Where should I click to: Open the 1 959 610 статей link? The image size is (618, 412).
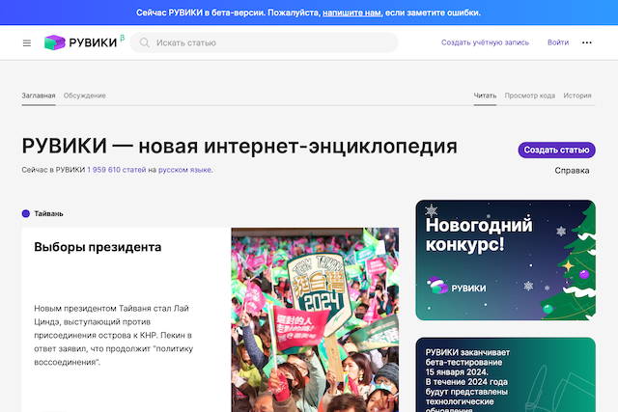(x=117, y=170)
